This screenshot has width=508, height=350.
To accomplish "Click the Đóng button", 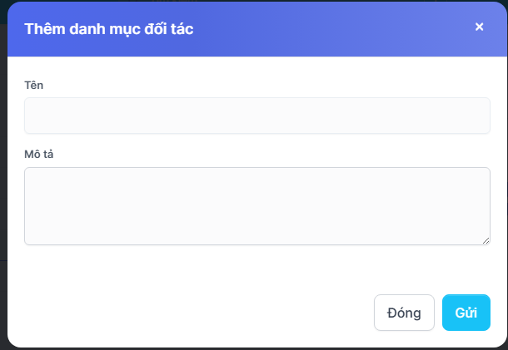I will click(404, 313).
